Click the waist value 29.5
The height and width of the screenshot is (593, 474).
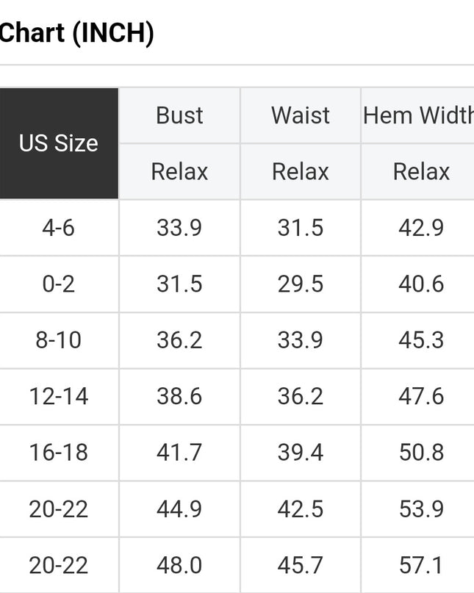tap(301, 284)
